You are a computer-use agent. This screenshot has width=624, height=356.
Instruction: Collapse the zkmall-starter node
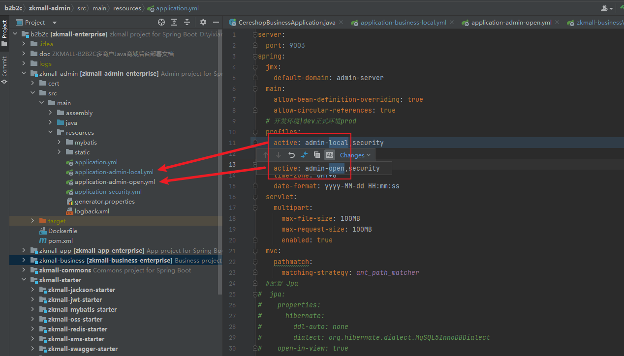tap(24, 280)
